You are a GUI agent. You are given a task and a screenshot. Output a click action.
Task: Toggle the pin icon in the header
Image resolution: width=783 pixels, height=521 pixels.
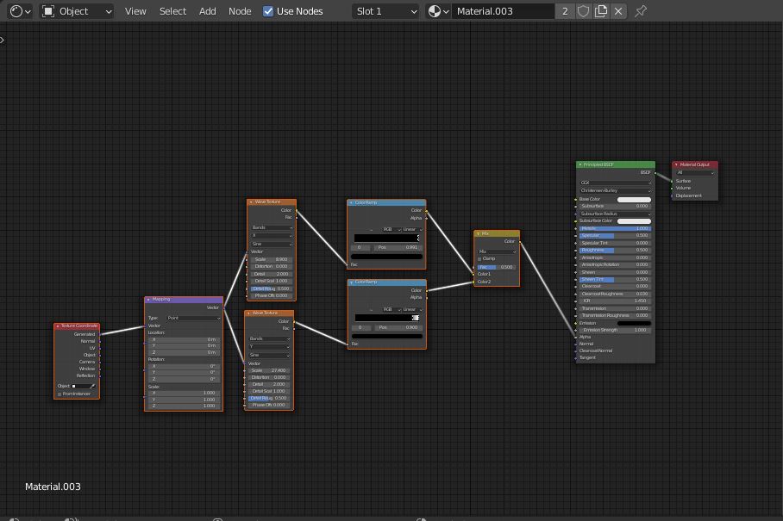point(641,11)
